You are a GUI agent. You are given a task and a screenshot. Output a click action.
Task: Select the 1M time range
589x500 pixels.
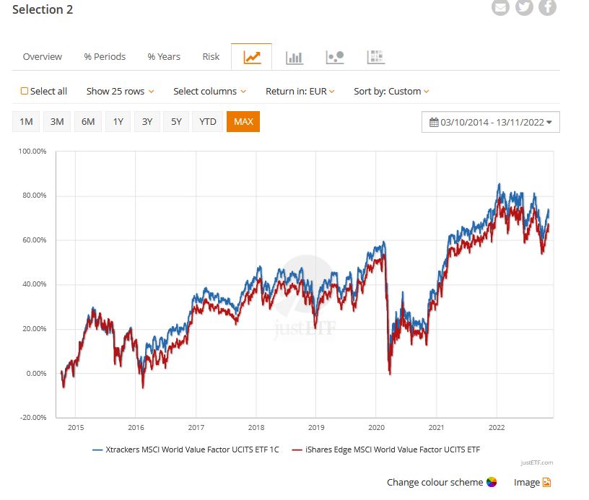(26, 122)
